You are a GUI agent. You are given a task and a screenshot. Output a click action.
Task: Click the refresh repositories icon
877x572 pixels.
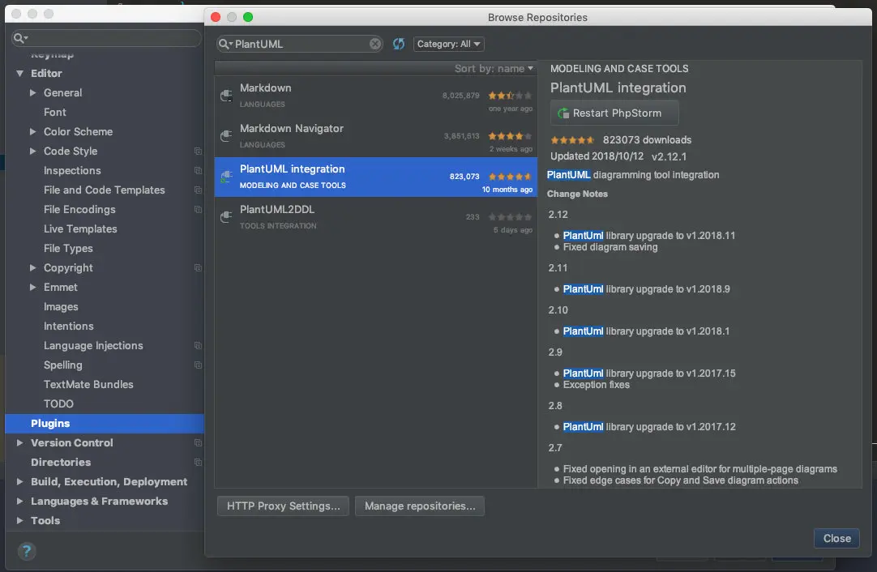(398, 44)
